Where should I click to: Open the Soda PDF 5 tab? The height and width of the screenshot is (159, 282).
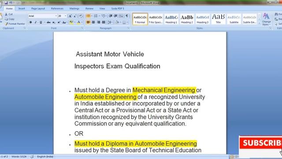[118, 8]
